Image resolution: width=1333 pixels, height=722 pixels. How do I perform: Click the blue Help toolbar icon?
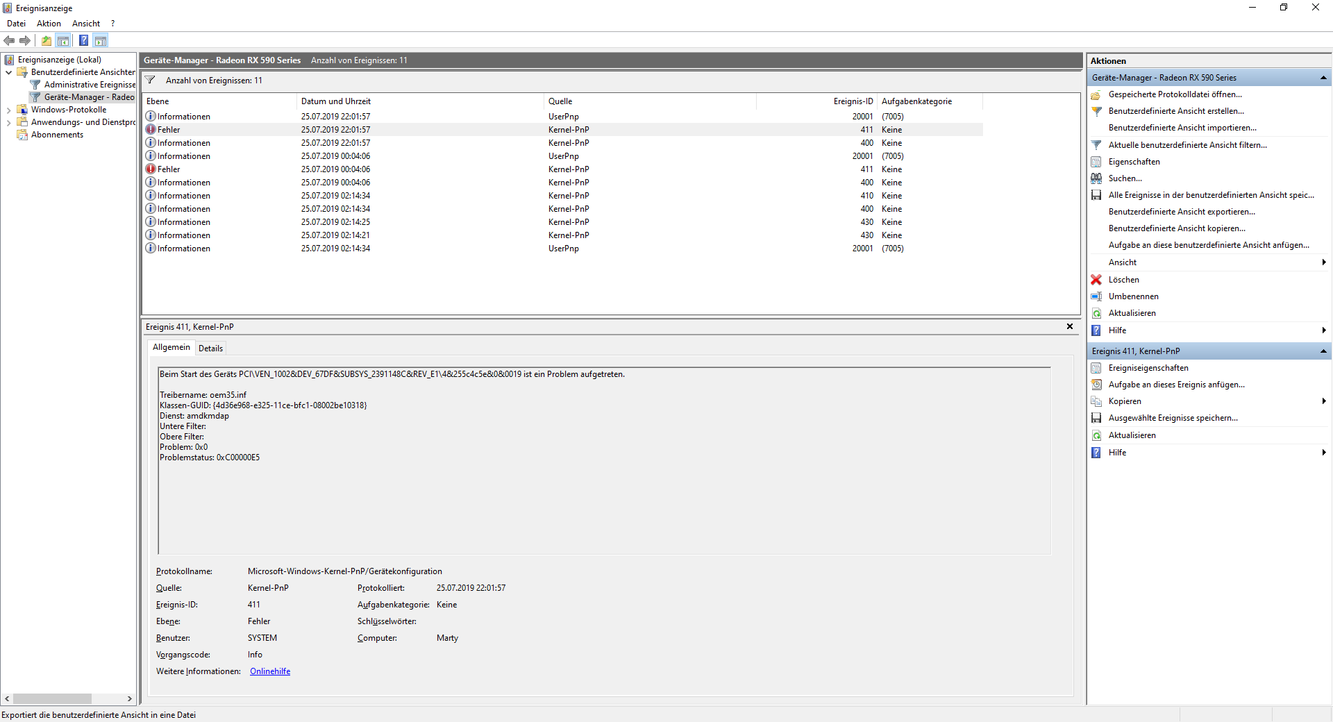(83, 40)
